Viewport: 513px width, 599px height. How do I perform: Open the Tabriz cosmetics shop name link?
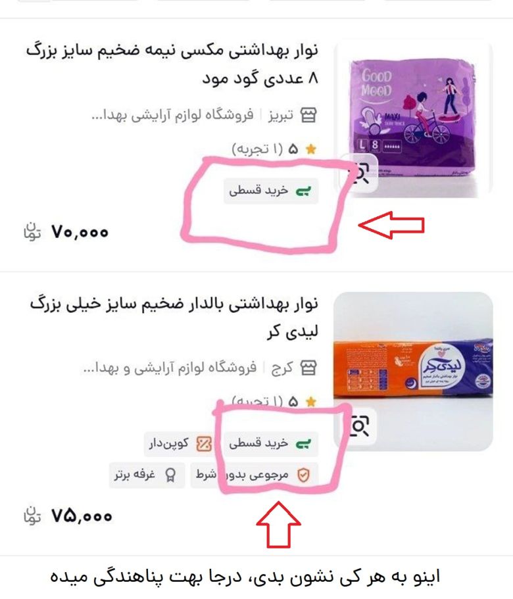(x=173, y=114)
